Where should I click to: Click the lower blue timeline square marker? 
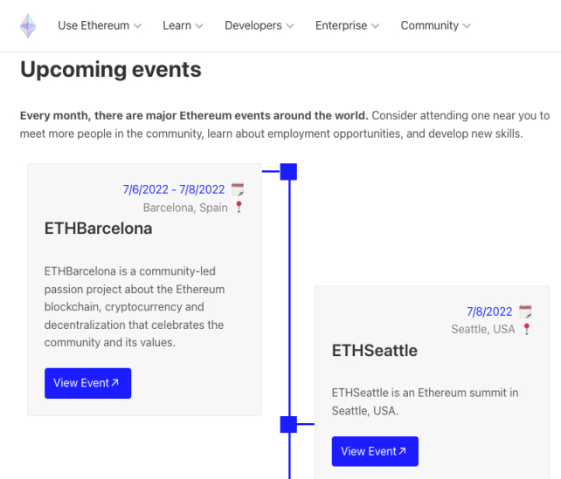pyautogui.click(x=288, y=425)
